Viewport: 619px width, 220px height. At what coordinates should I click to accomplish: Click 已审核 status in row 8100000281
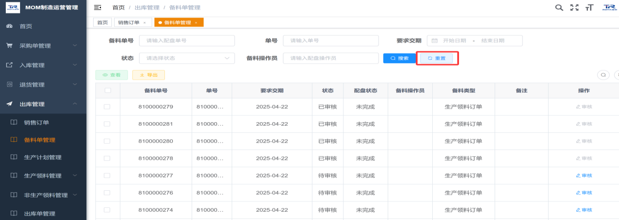tap(327, 124)
